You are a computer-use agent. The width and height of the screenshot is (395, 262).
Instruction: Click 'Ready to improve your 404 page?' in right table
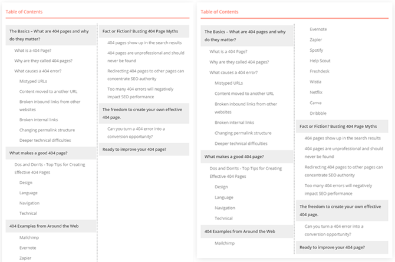click(331, 247)
